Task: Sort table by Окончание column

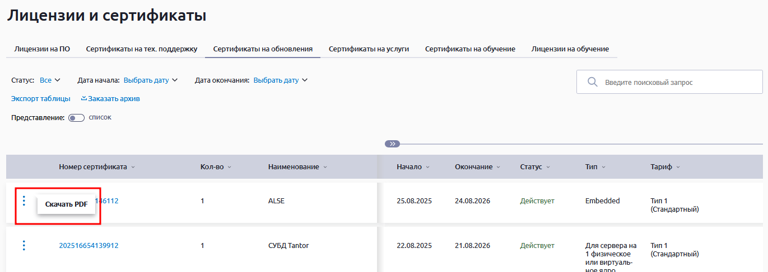Action: 477,167
